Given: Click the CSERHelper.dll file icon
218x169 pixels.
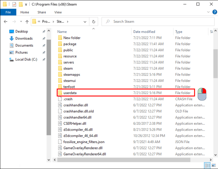Looking at the screenshot, I should click(60, 123).
